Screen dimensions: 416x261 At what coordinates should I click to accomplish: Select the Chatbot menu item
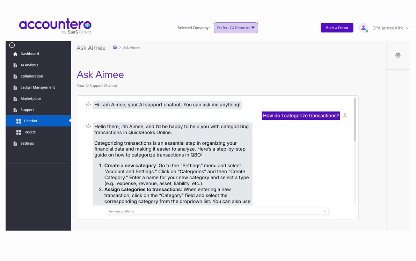click(31, 121)
